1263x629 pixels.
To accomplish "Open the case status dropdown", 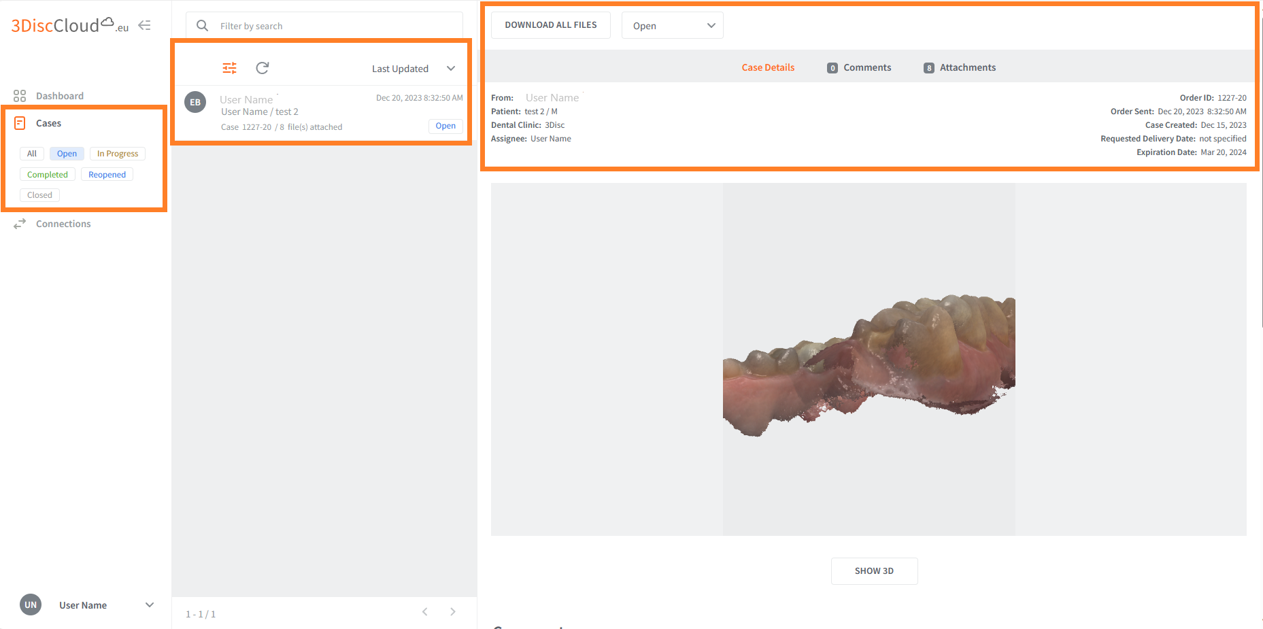I will click(672, 25).
